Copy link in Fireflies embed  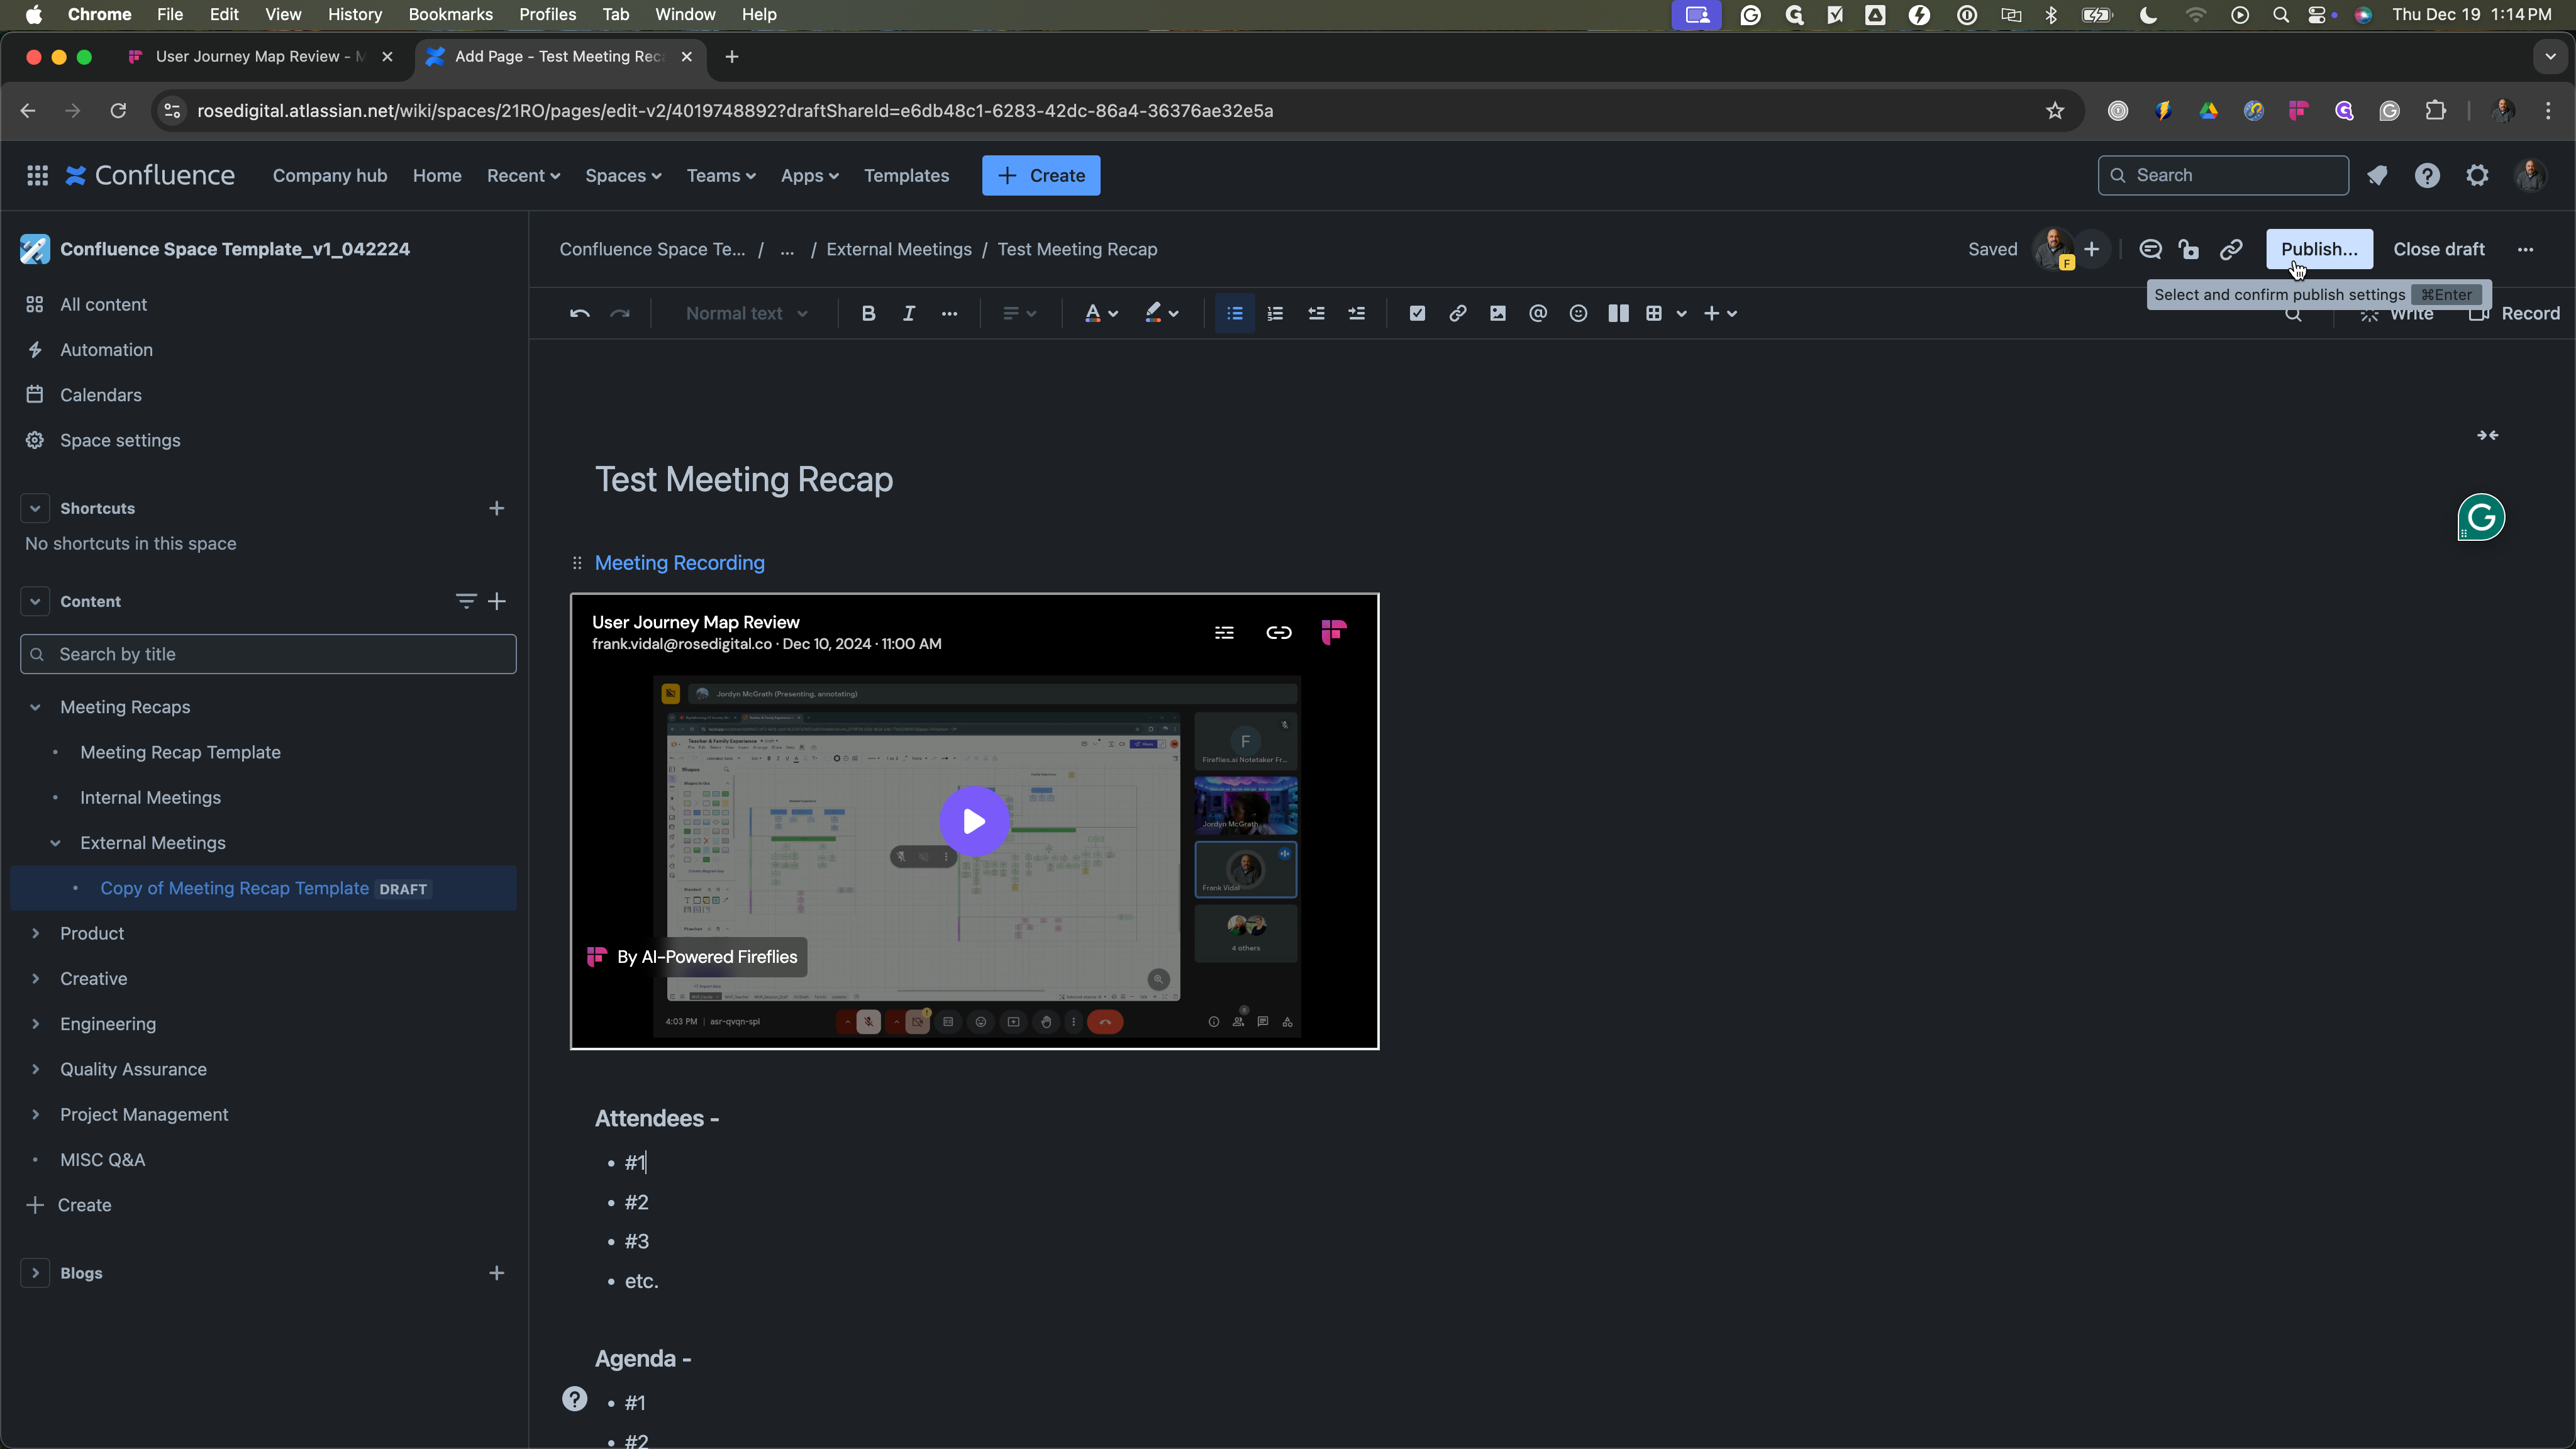tap(1278, 632)
